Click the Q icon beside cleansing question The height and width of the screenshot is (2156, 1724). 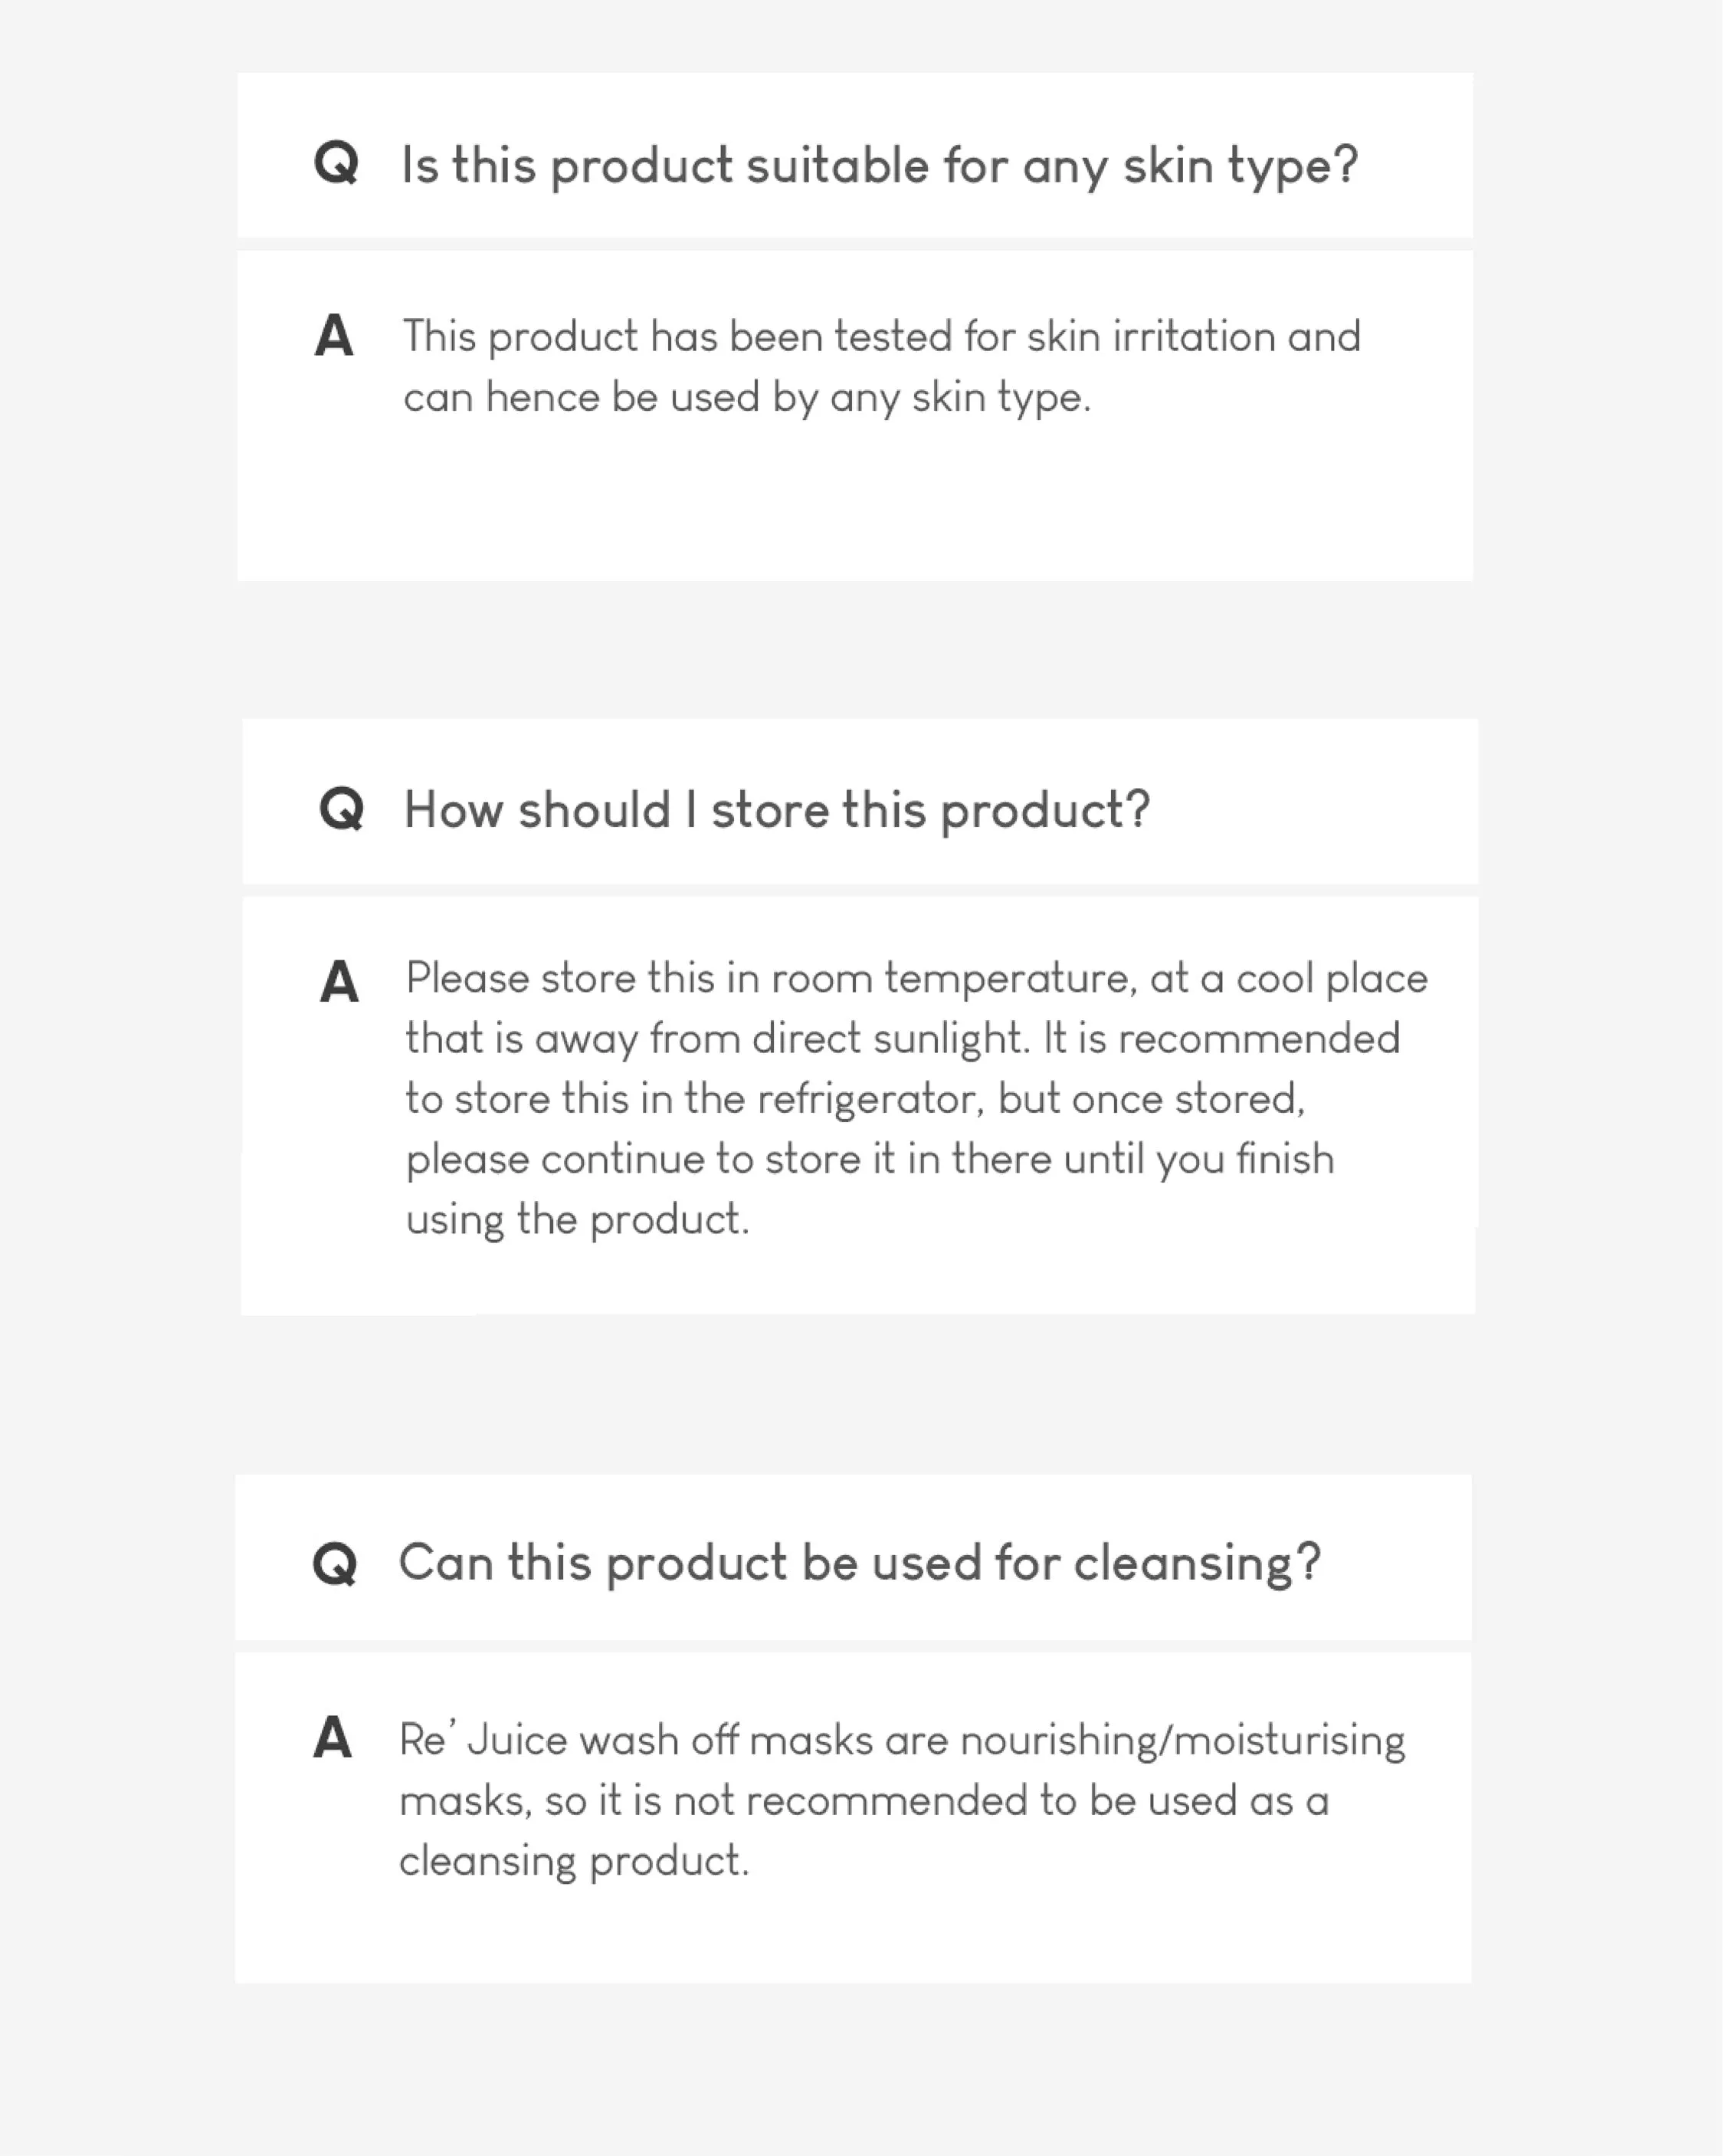point(335,1563)
